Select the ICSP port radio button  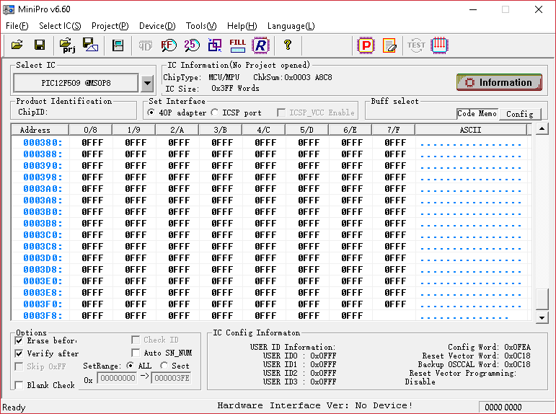(214, 113)
